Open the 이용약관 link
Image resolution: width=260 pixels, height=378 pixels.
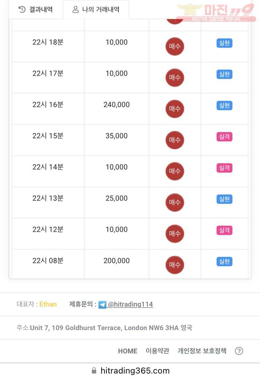point(157,351)
